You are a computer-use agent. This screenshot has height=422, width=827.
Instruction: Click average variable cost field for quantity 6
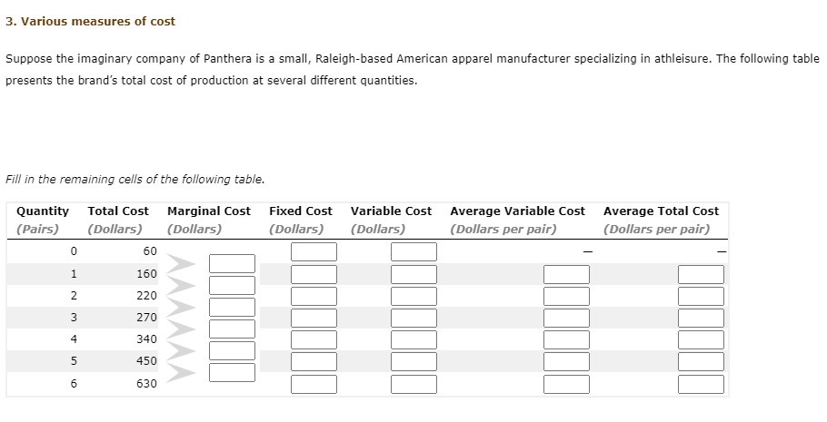[x=566, y=384]
